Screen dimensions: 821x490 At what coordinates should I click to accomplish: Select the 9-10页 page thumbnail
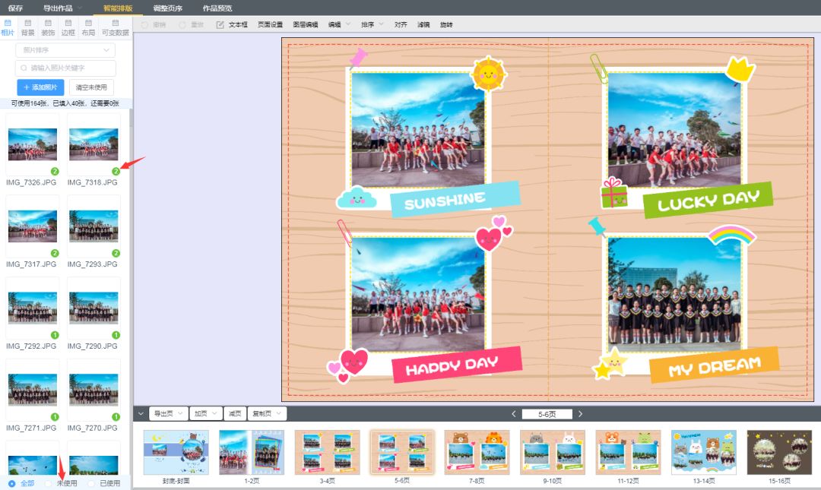click(553, 452)
